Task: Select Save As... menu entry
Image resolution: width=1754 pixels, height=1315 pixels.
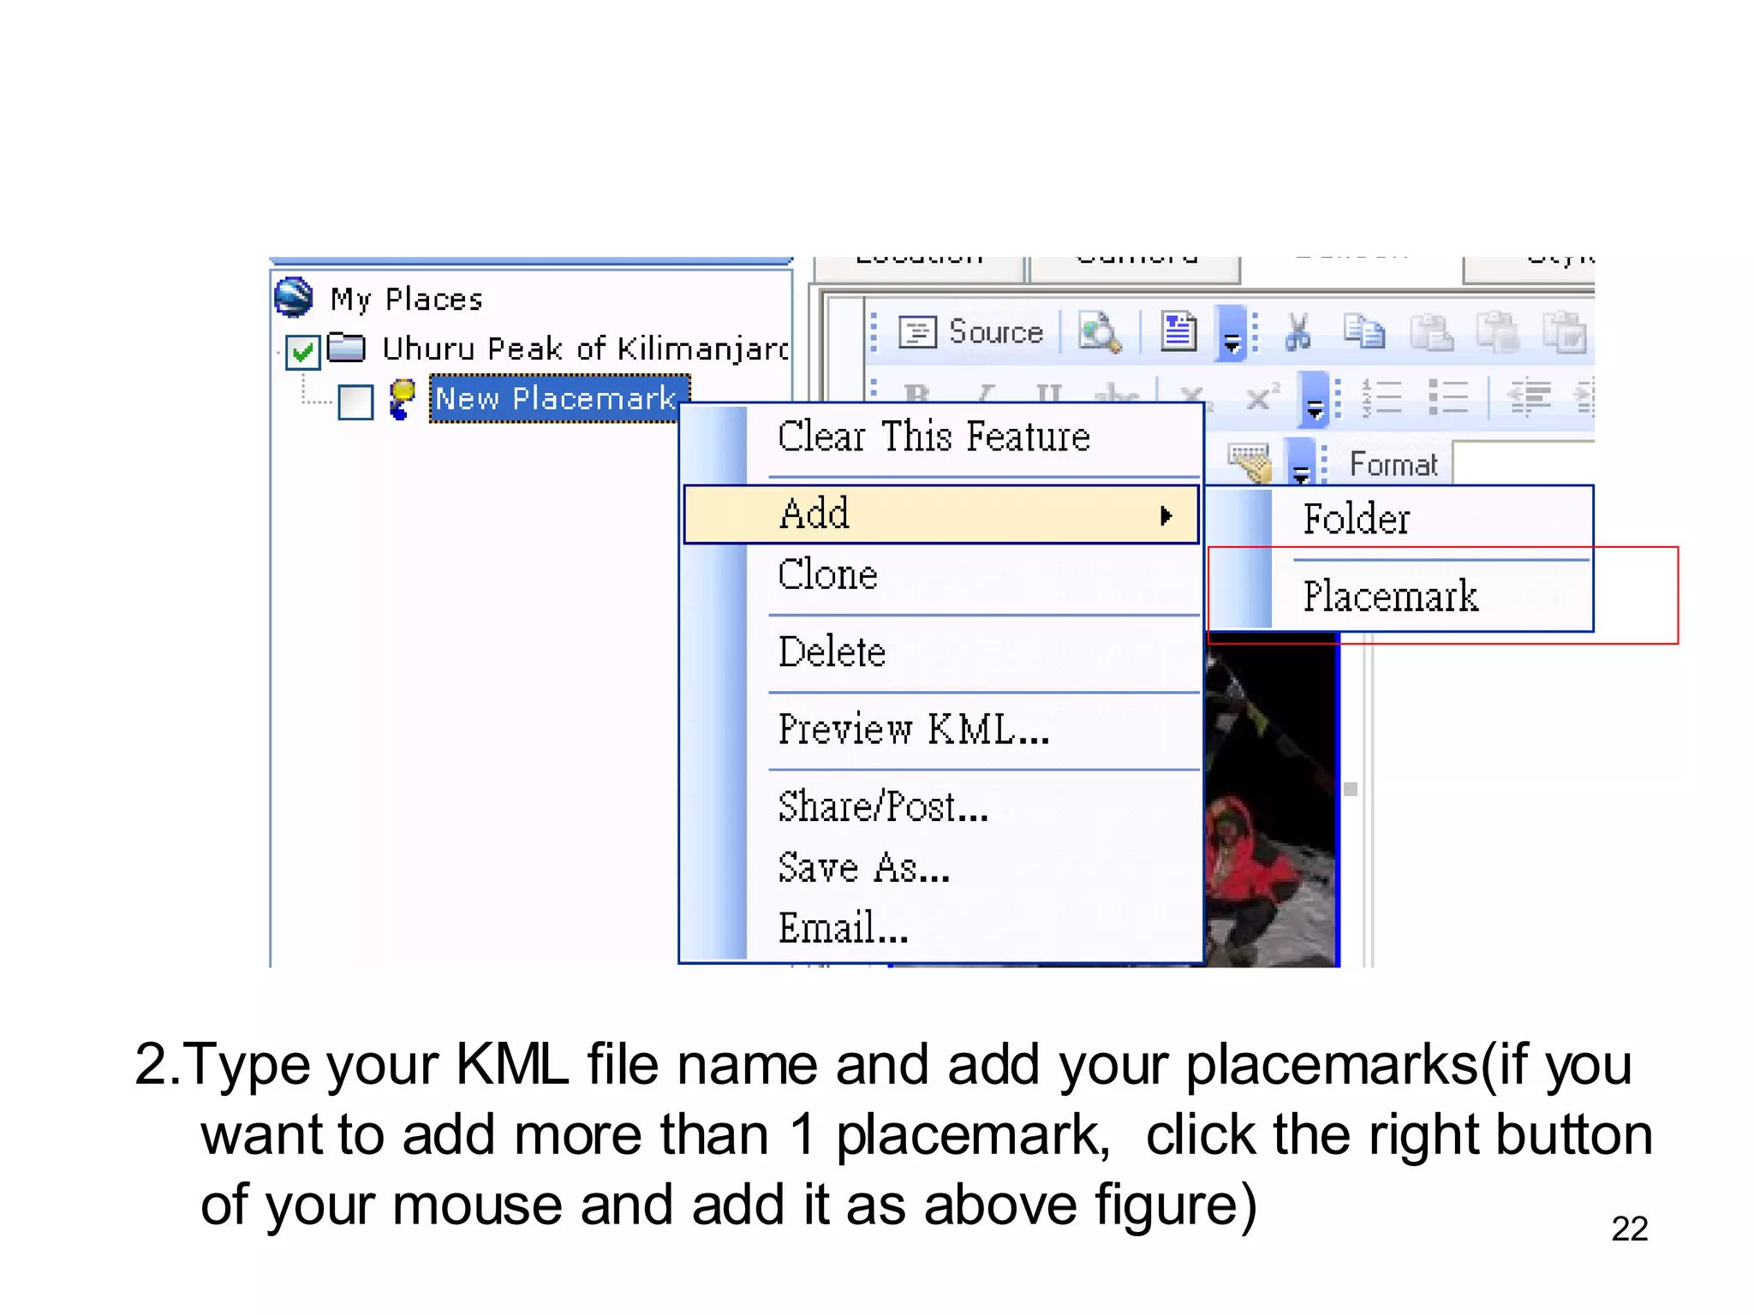Action: coord(942,867)
